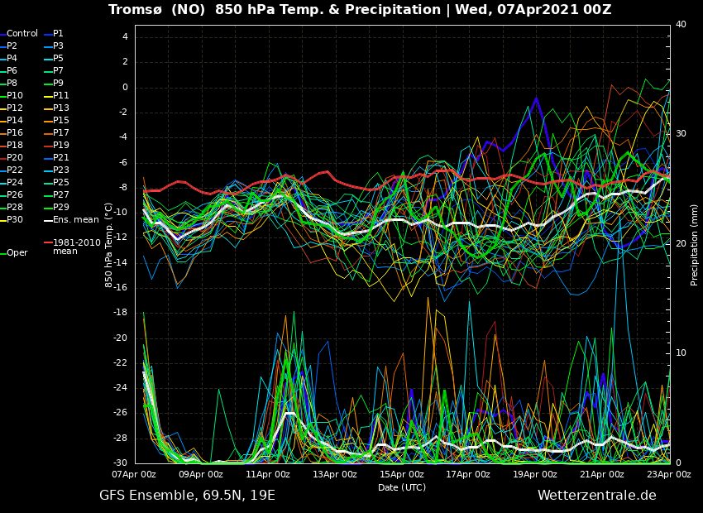Click the 11Apr 00z axis date
The image size is (703, 513).
tap(270, 474)
